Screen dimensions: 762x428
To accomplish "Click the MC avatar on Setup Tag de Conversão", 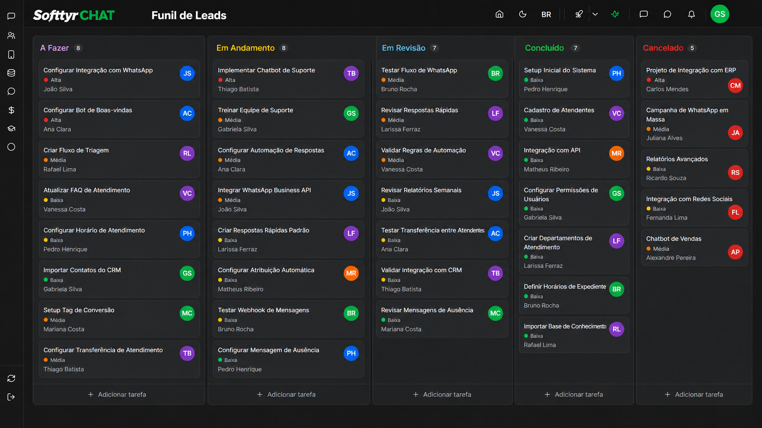I will [x=187, y=313].
